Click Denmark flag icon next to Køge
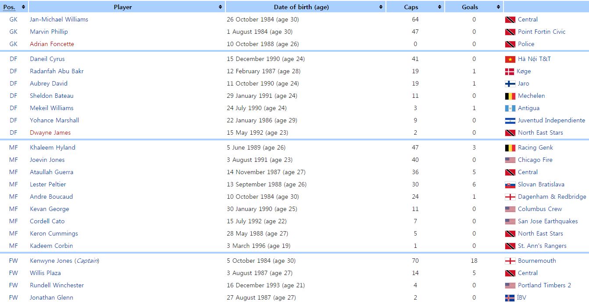 pos(510,72)
